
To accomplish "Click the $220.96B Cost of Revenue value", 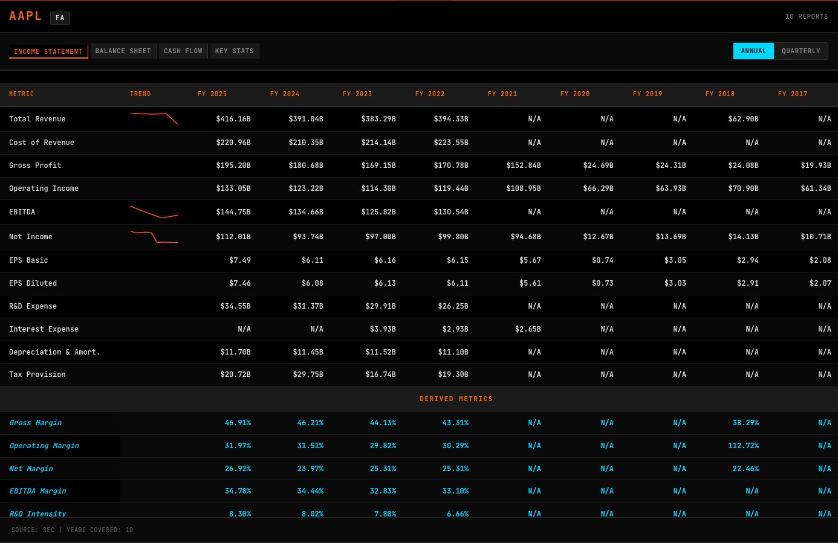I will pos(233,143).
